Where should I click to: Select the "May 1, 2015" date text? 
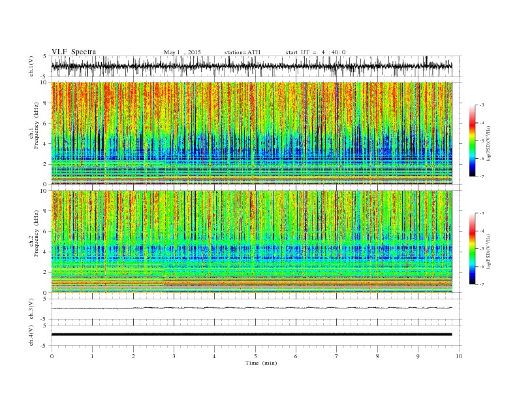pyautogui.click(x=182, y=52)
